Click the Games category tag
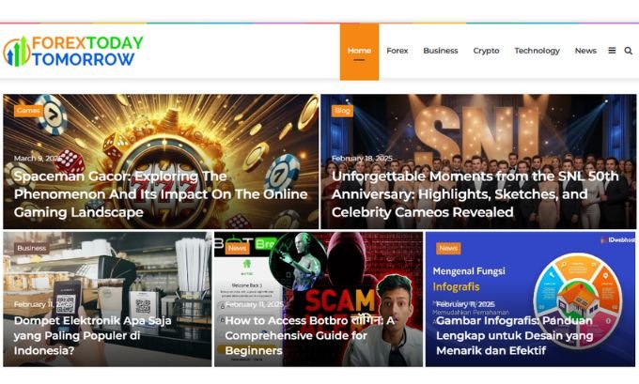Screen dimensions: 639x384 [x=28, y=111]
